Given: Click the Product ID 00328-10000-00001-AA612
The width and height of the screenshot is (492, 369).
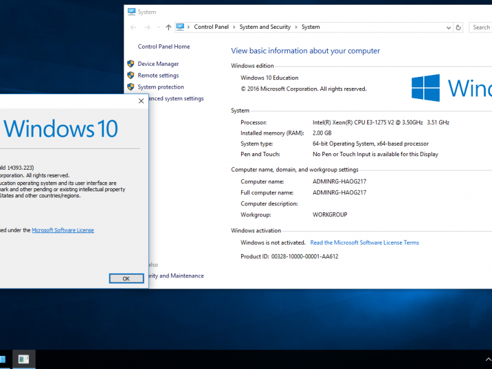Looking at the screenshot, I should click(x=289, y=256).
